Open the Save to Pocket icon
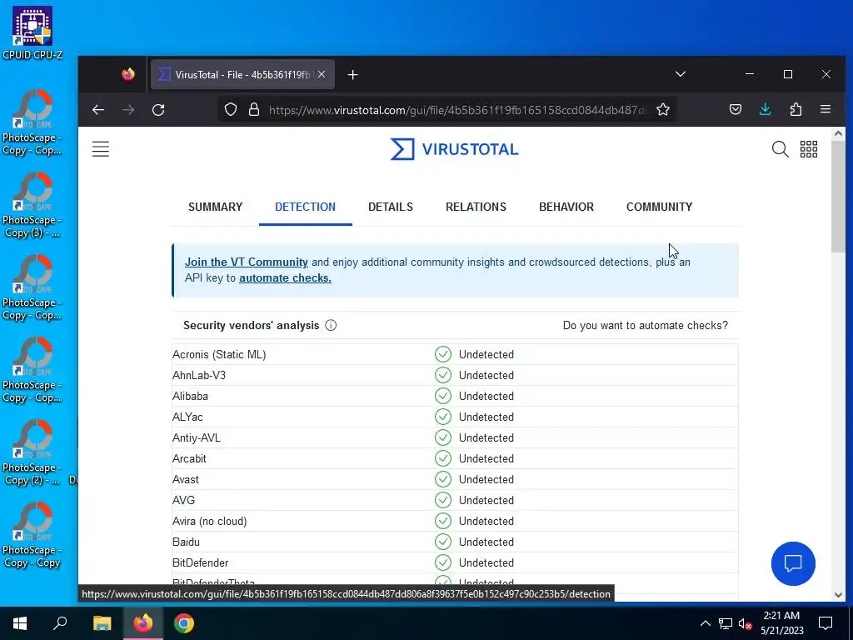The image size is (853, 640). click(x=736, y=110)
